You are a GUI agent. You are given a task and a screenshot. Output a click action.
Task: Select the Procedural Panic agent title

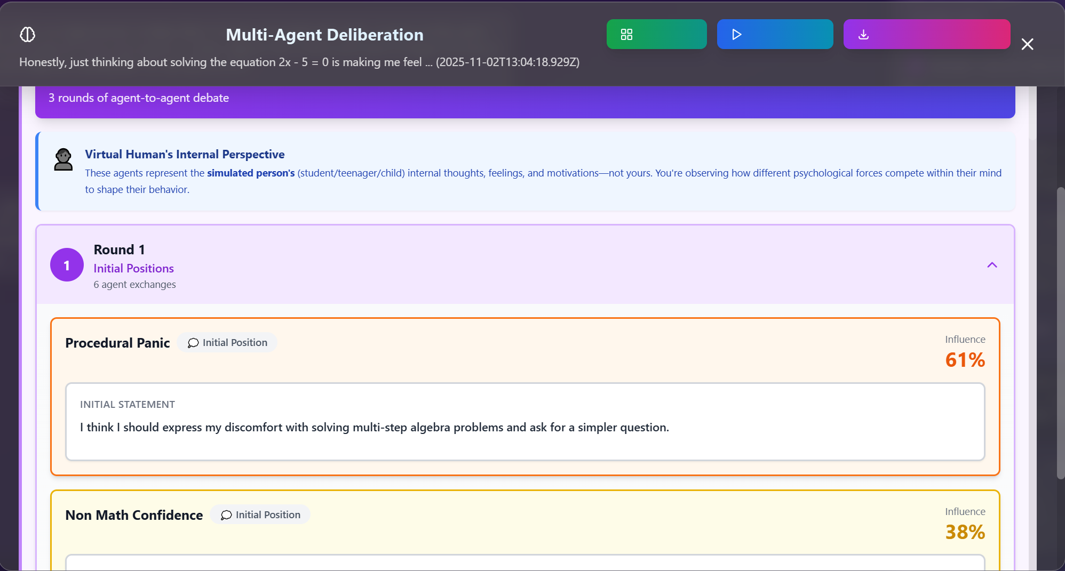pyautogui.click(x=117, y=343)
